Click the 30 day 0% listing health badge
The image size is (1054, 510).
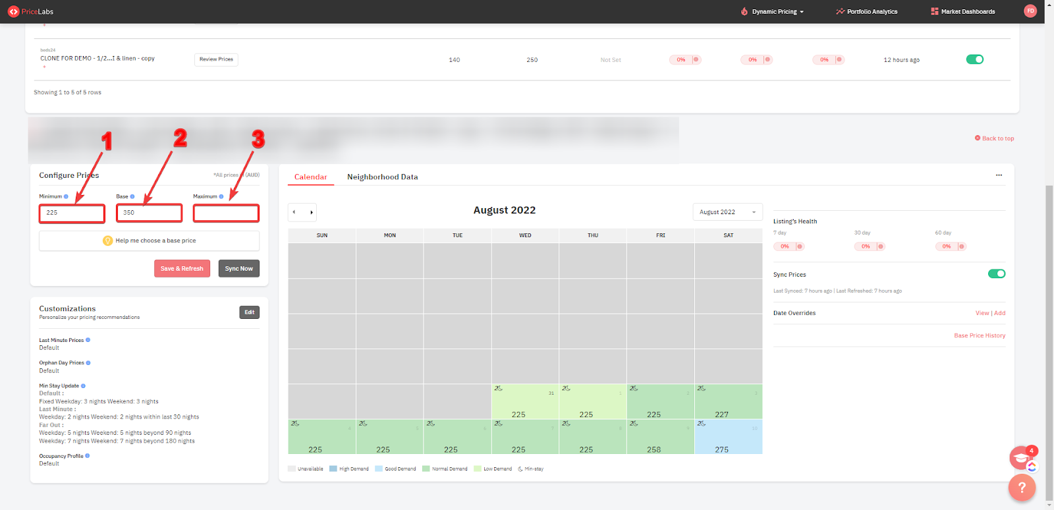tap(870, 246)
